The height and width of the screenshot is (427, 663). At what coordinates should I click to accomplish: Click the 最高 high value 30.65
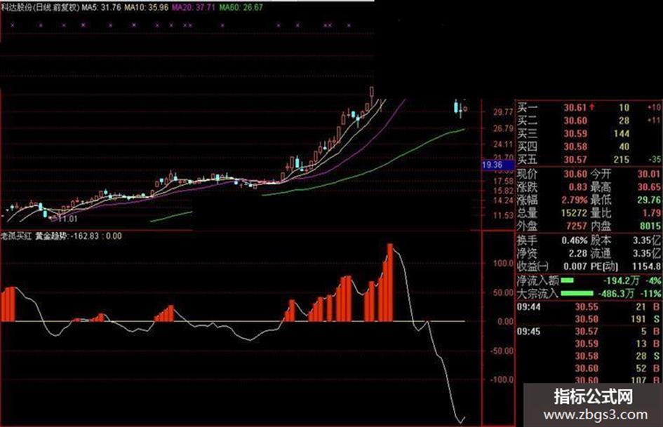coord(649,187)
